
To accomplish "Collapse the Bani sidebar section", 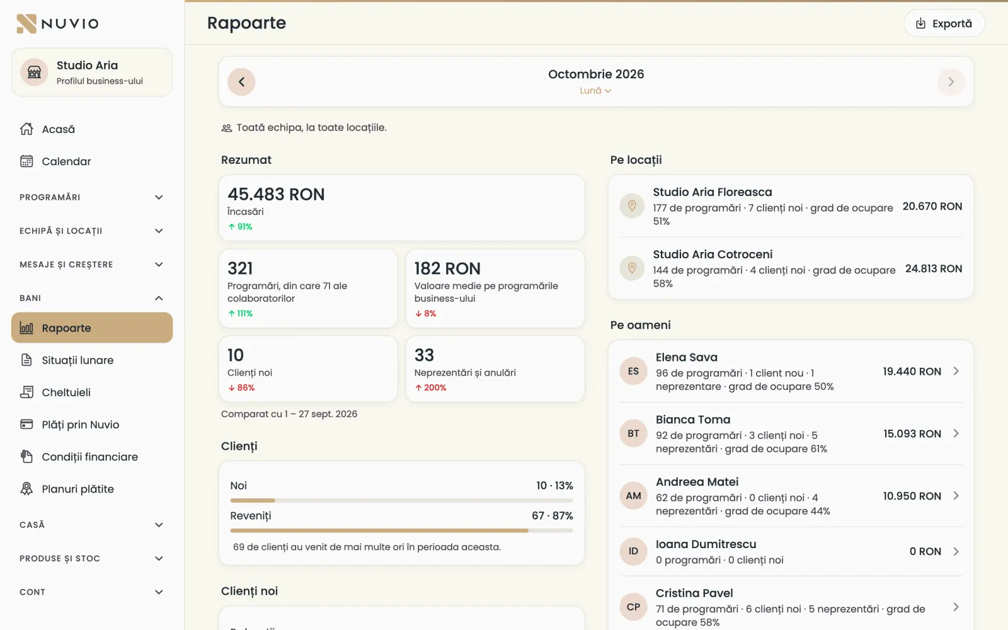I will coord(92,298).
